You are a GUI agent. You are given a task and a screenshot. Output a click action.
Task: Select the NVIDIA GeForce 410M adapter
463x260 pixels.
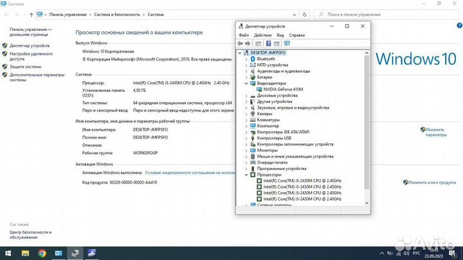tap(283, 89)
